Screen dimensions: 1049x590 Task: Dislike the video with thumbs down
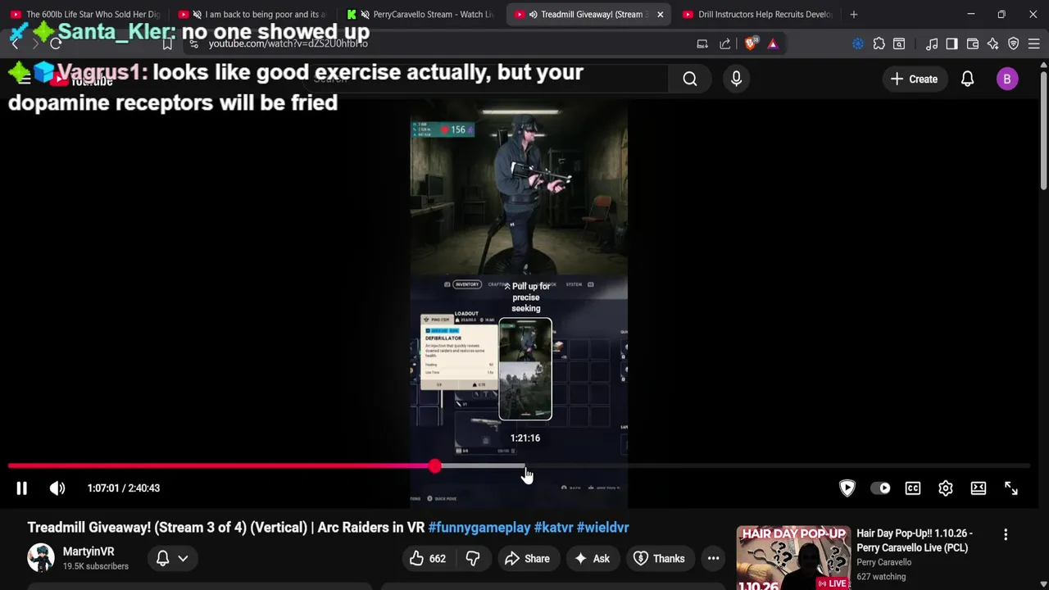[x=473, y=559]
